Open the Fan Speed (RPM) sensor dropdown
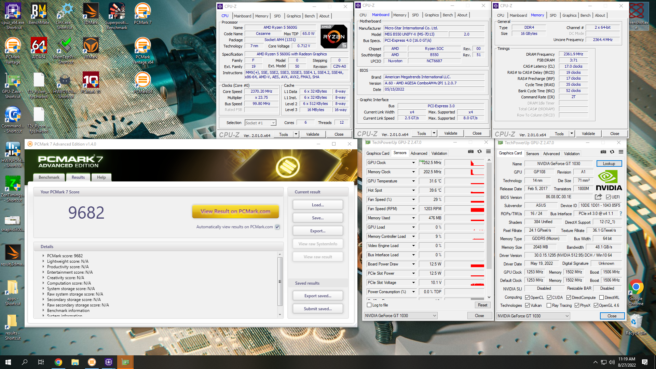 [413, 209]
